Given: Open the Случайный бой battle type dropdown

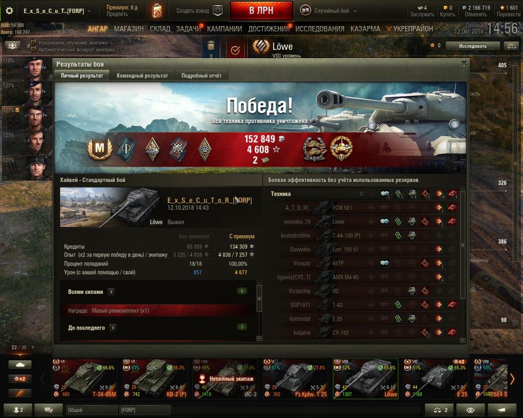Looking at the screenshot, I should point(329,11).
